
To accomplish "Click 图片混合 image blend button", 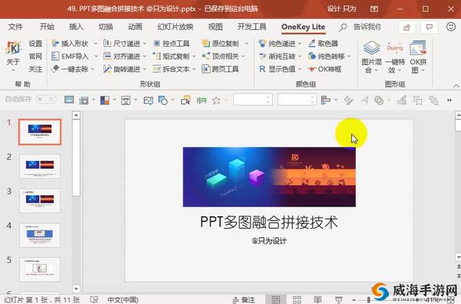I will tap(371, 57).
